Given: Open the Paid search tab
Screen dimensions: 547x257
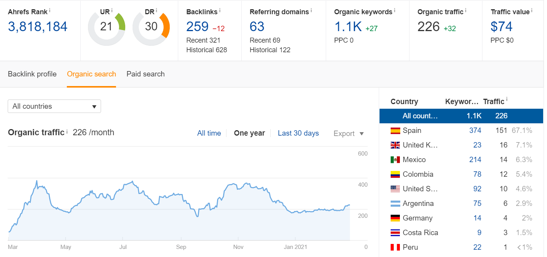Looking at the screenshot, I should pos(146,74).
